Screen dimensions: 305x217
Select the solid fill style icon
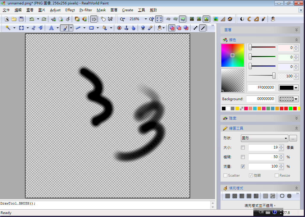227,196
